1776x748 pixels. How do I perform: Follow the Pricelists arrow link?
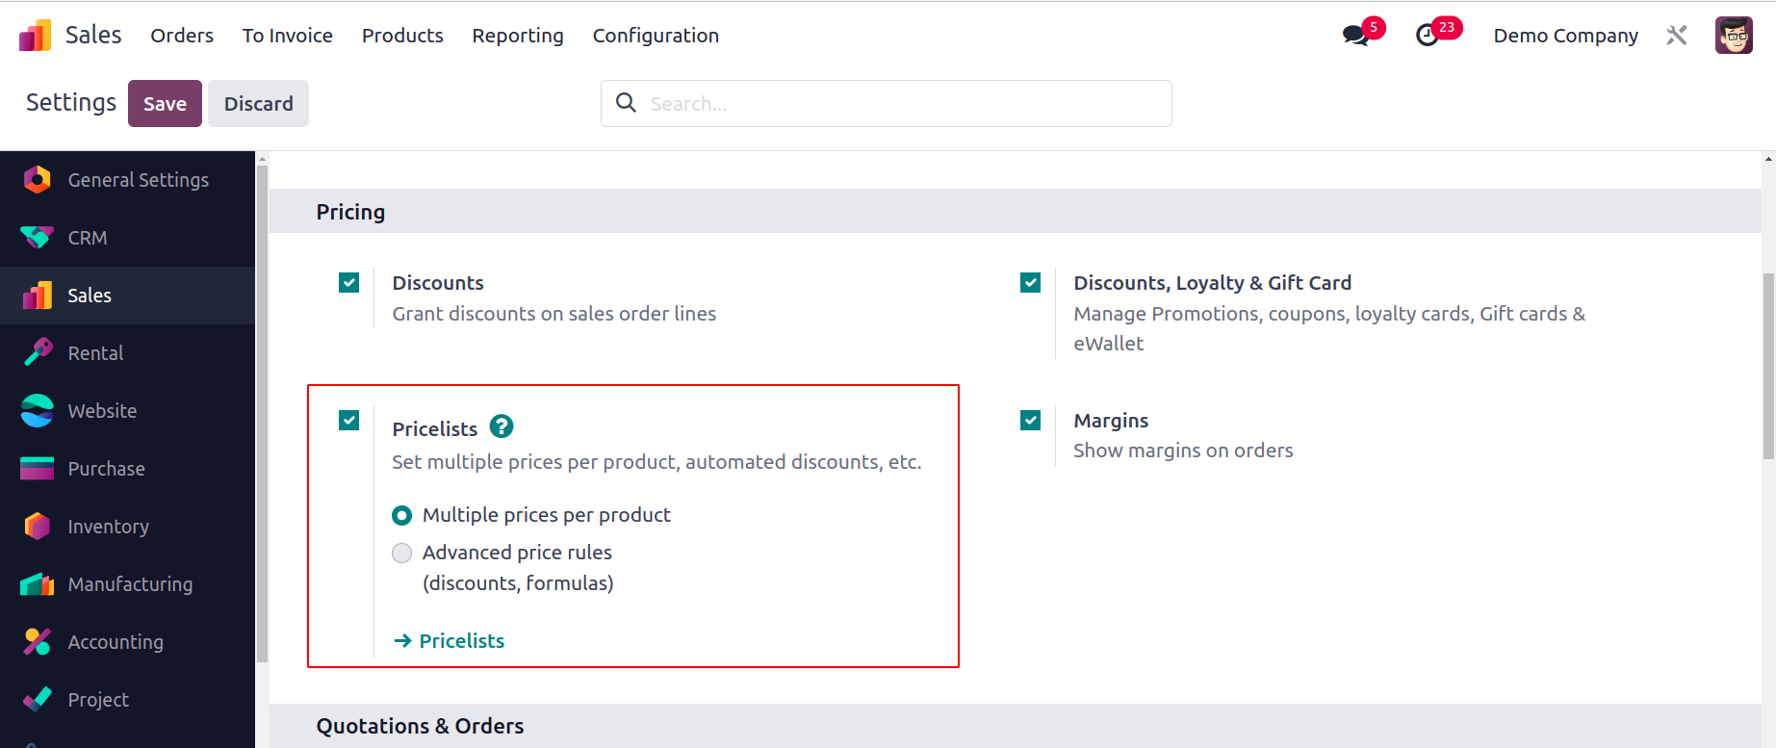pyautogui.click(x=449, y=641)
